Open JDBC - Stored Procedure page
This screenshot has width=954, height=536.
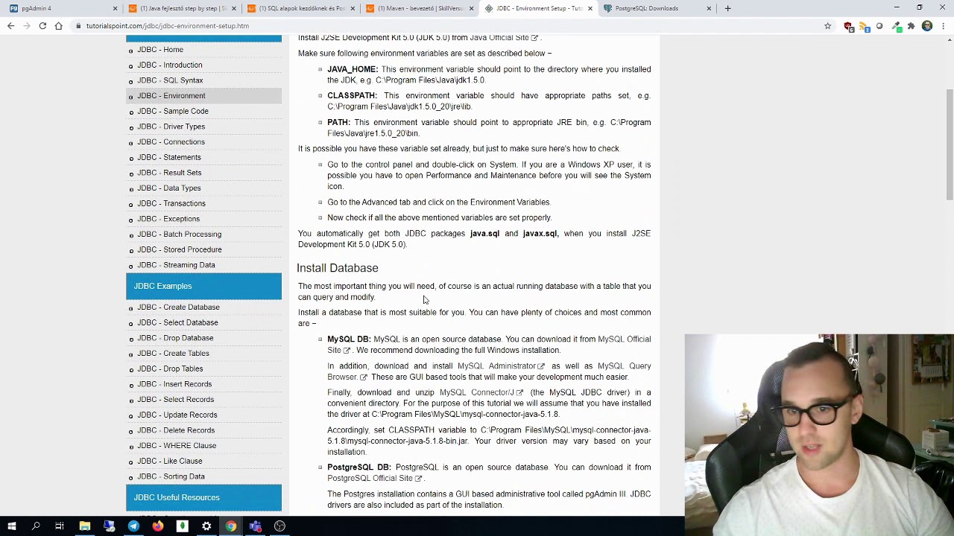click(180, 249)
